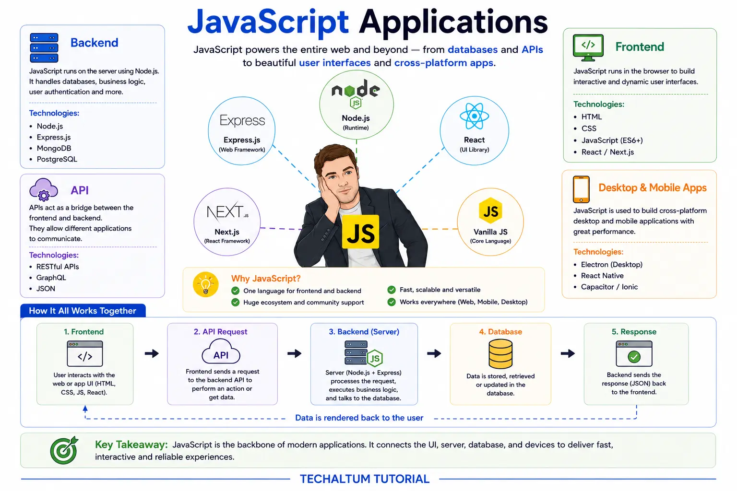Click the Express logo in the circle
Image resolution: width=737 pixels, height=491 pixels.
(x=242, y=120)
